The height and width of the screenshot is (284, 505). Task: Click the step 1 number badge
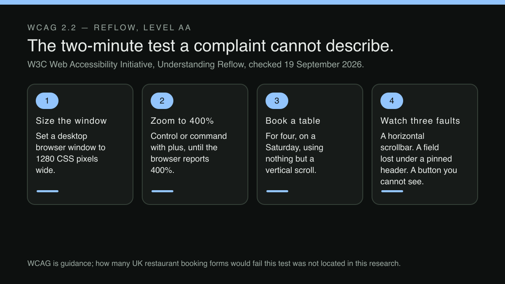pos(47,101)
